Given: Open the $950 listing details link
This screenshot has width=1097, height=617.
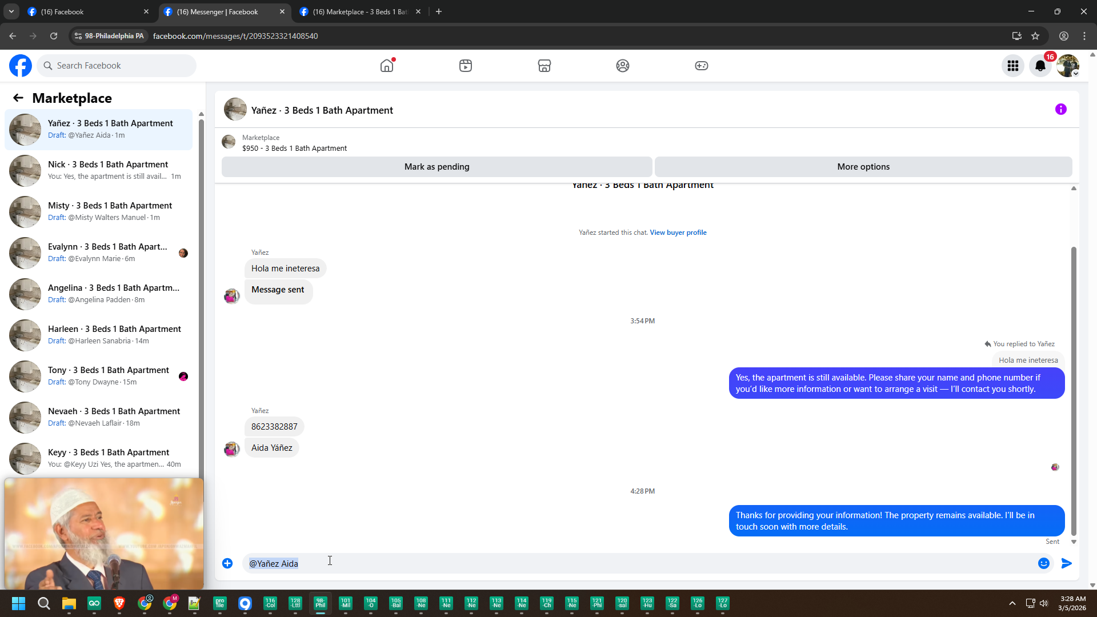Looking at the screenshot, I should point(294,149).
